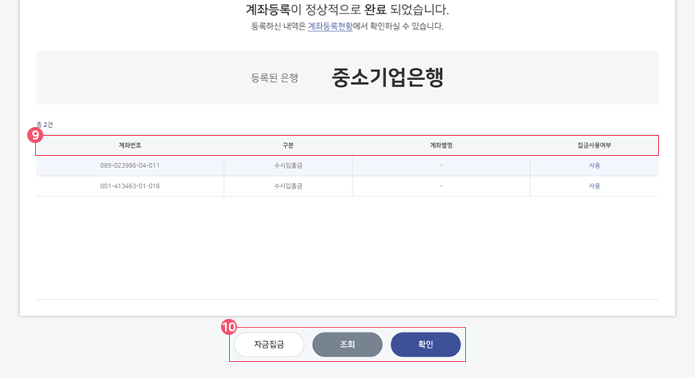Click the 등록된 은행 label

(275, 78)
